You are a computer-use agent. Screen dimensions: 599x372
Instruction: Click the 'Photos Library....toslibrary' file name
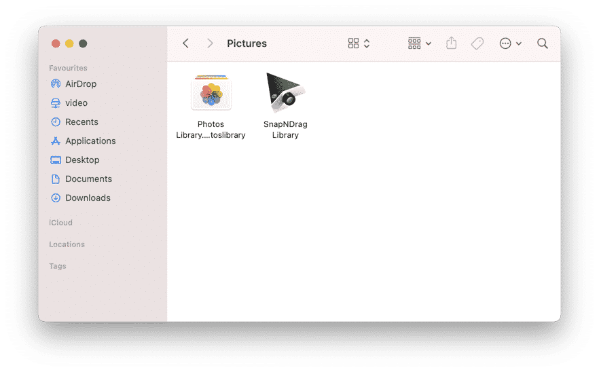(211, 130)
